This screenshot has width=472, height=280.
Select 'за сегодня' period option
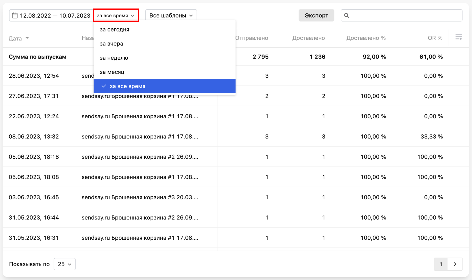114,29
